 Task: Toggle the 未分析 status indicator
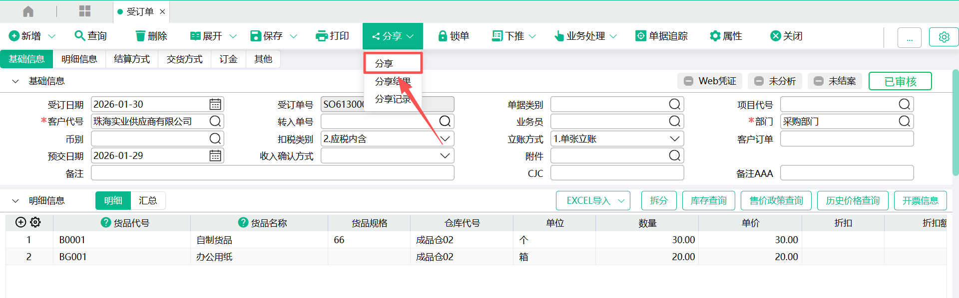click(759, 81)
